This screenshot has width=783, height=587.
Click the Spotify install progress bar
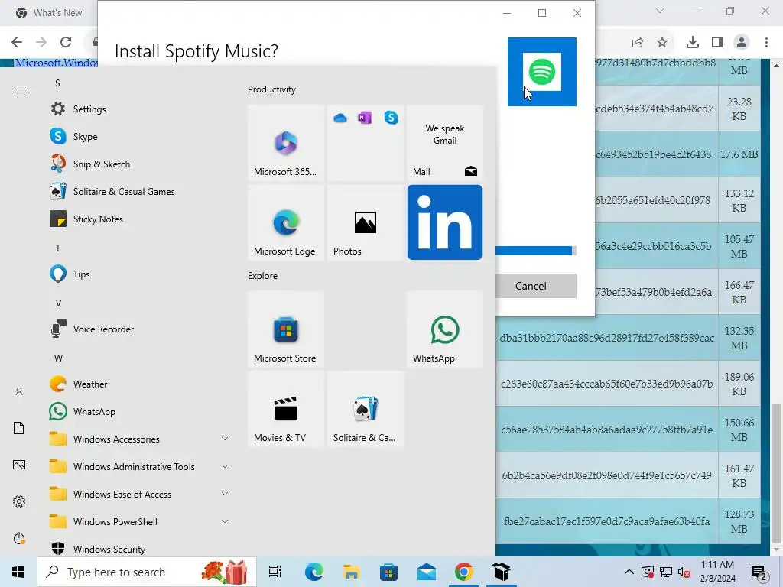[536, 251]
